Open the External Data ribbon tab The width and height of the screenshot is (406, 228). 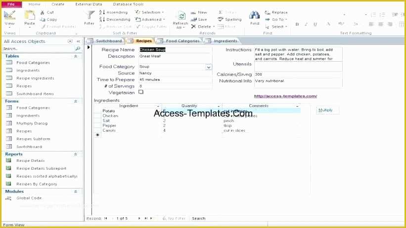(x=89, y=4)
